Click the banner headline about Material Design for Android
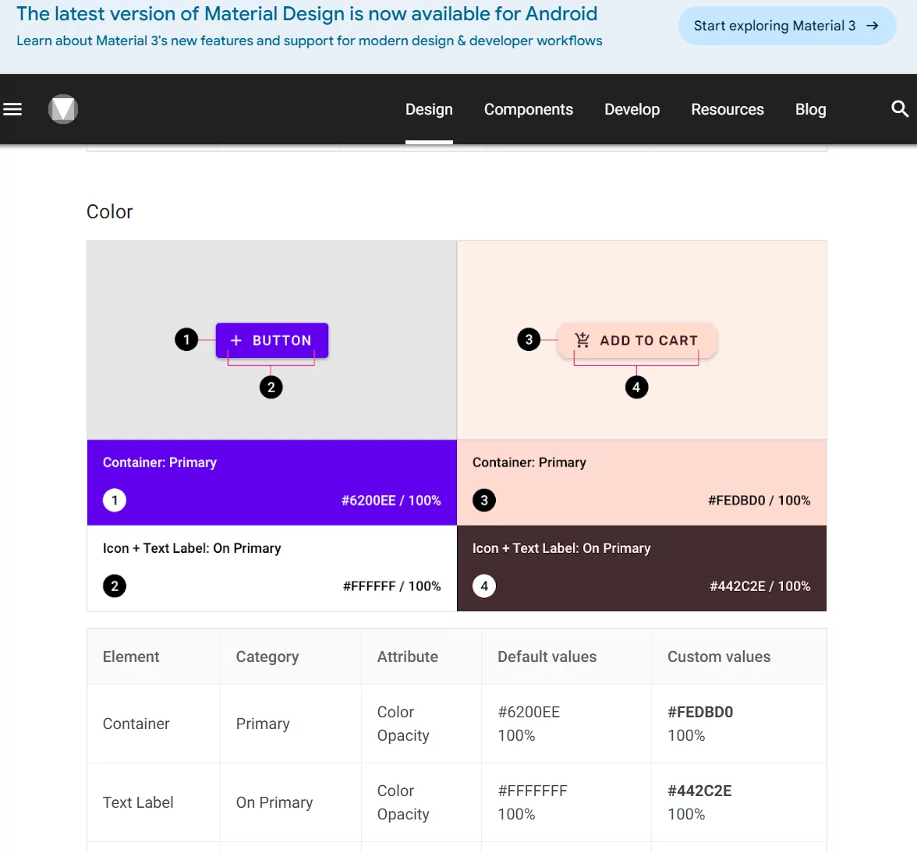917x853 pixels. [x=306, y=14]
